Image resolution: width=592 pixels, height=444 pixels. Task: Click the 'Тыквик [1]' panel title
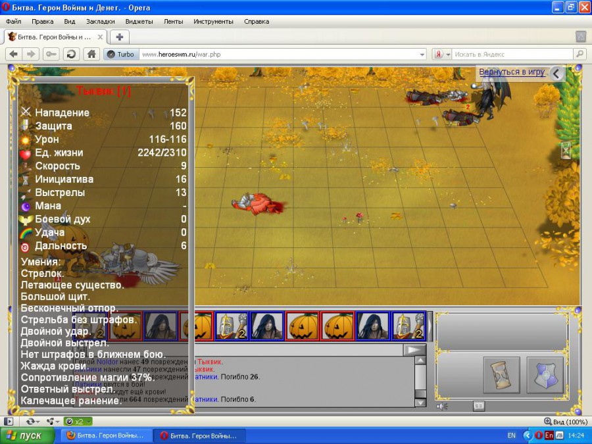103,91
